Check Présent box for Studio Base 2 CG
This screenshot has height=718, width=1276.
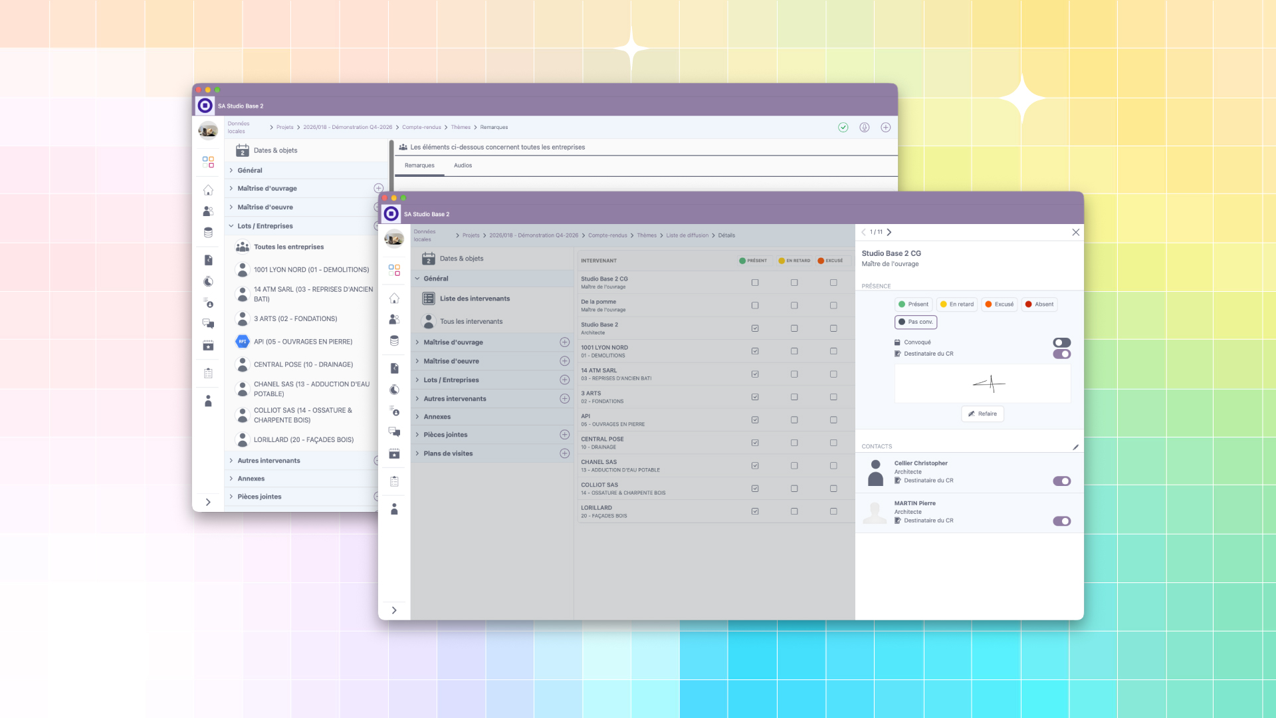[x=755, y=283]
